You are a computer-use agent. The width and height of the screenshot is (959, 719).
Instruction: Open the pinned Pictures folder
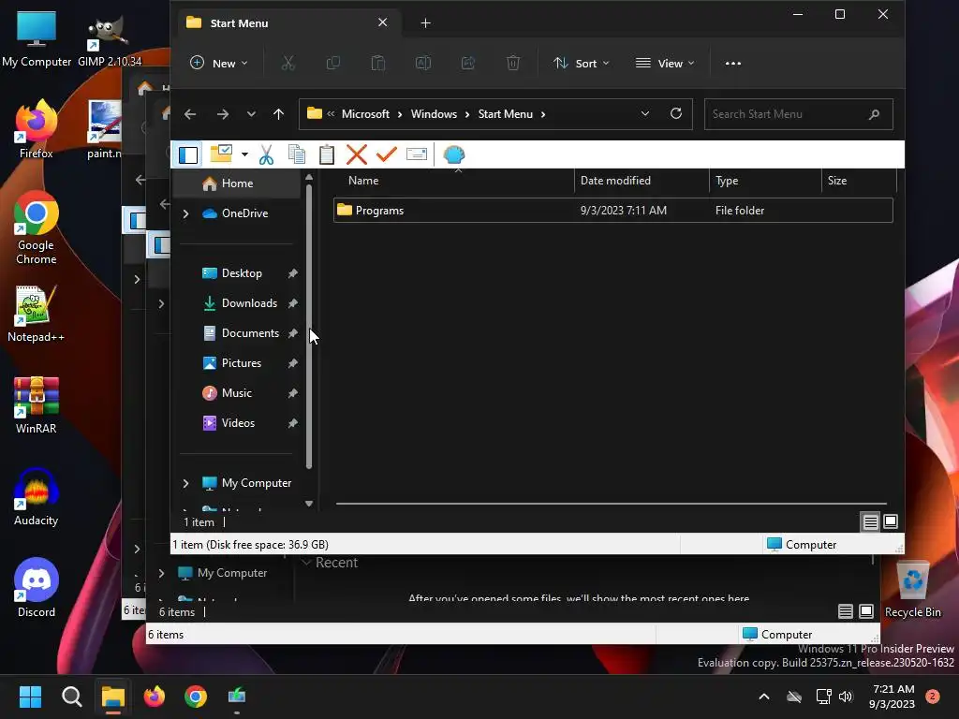point(242,363)
